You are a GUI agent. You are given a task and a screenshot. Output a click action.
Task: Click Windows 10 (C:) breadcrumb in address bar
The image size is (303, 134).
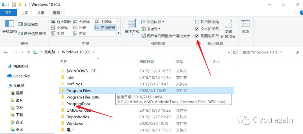[x=77, y=52]
